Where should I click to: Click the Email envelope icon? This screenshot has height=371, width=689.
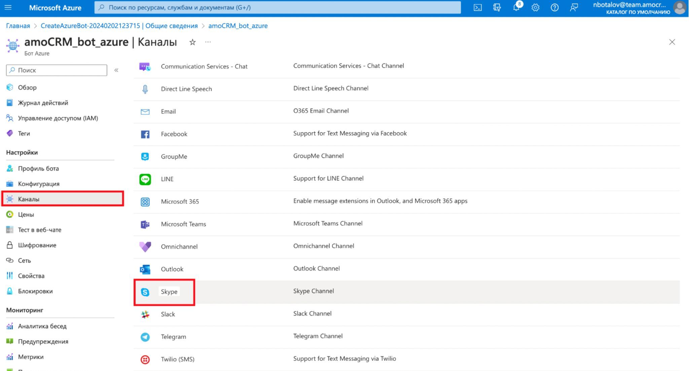point(145,112)
